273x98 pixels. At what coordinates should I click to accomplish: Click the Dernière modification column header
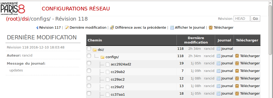click(196, 40)
